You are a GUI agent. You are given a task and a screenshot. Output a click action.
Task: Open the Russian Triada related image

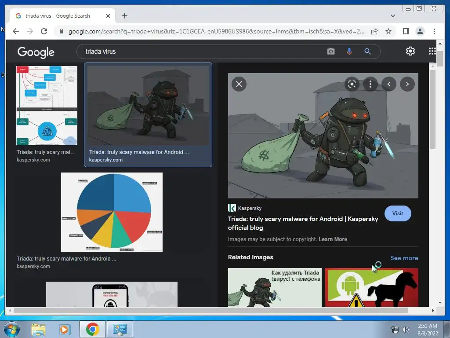(x=275, y=287)
